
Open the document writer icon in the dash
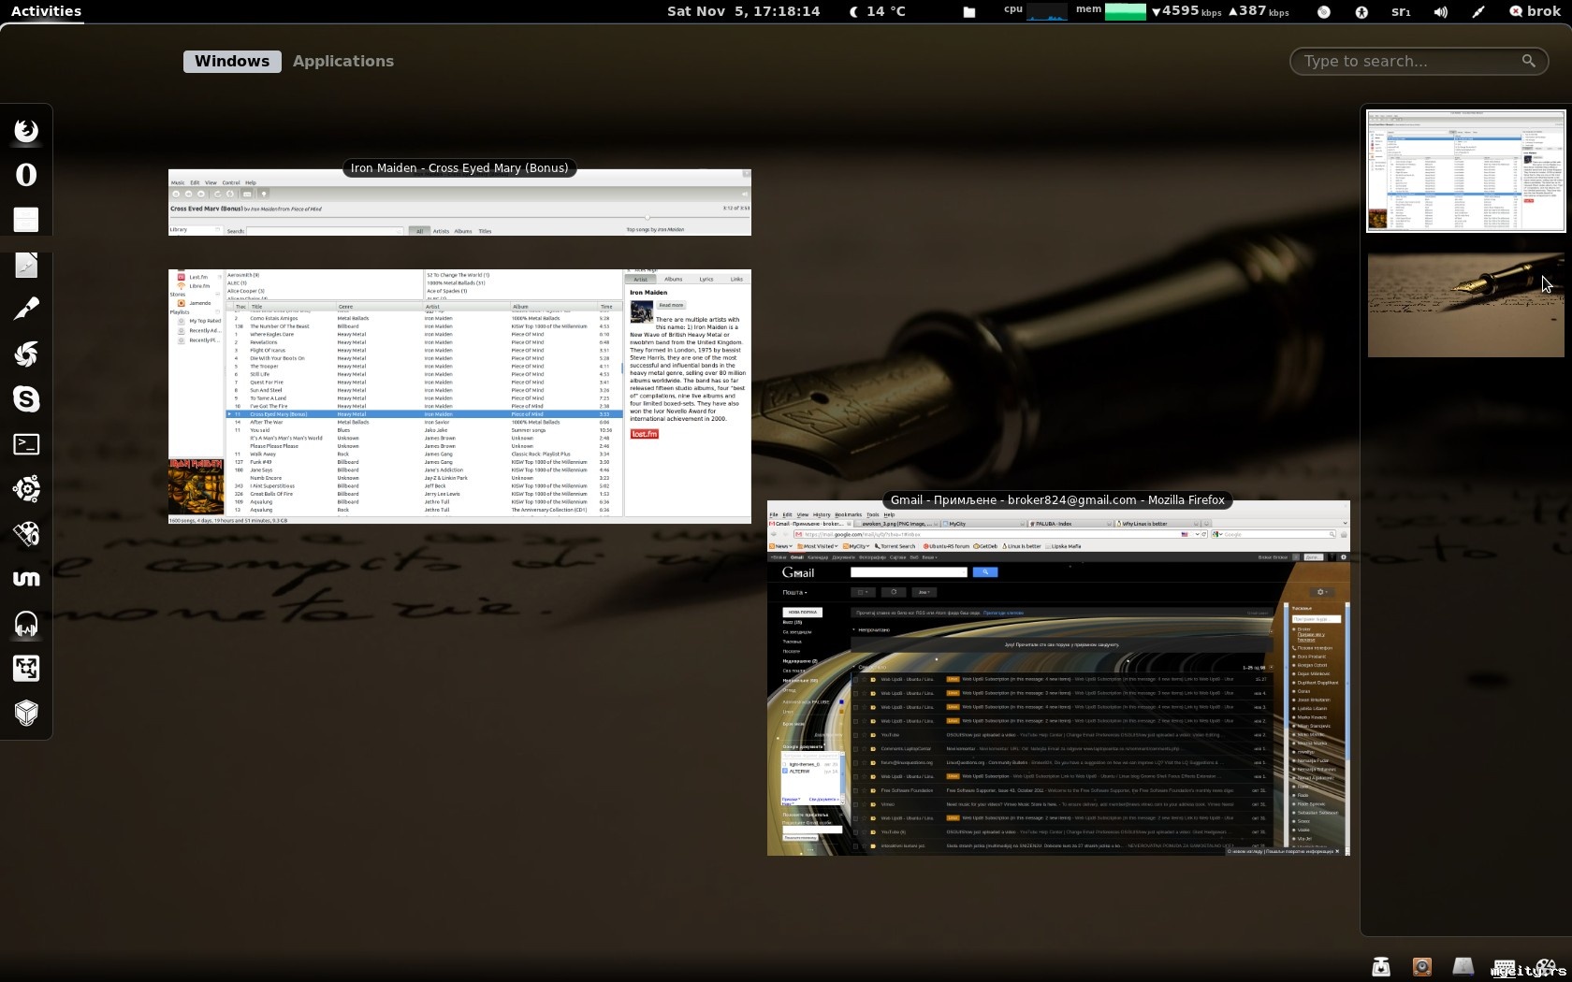[x=26, y=265]
